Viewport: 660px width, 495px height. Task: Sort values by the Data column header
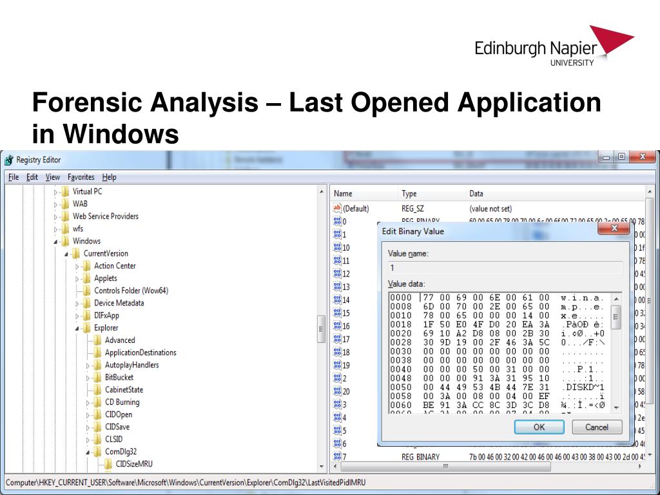tap(556, 193)
